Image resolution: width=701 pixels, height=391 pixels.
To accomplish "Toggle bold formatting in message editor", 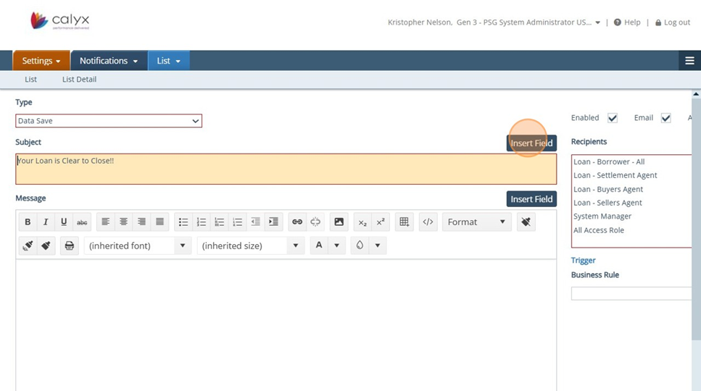I will click(28, 222).
